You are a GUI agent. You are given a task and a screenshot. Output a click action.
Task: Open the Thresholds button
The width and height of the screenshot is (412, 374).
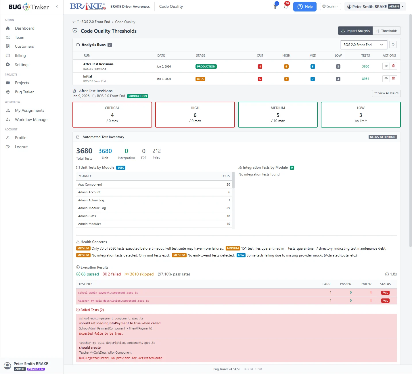coord(386,31)
